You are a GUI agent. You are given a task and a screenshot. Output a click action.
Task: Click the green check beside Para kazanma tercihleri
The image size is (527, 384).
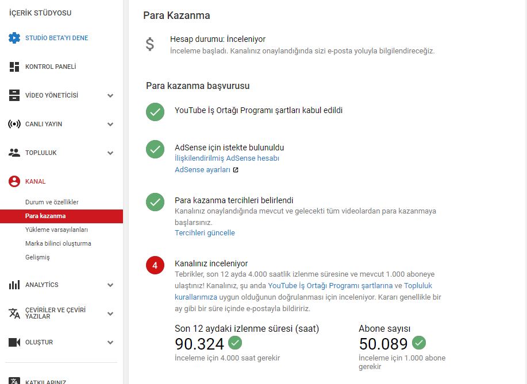[x=155, y=202]
